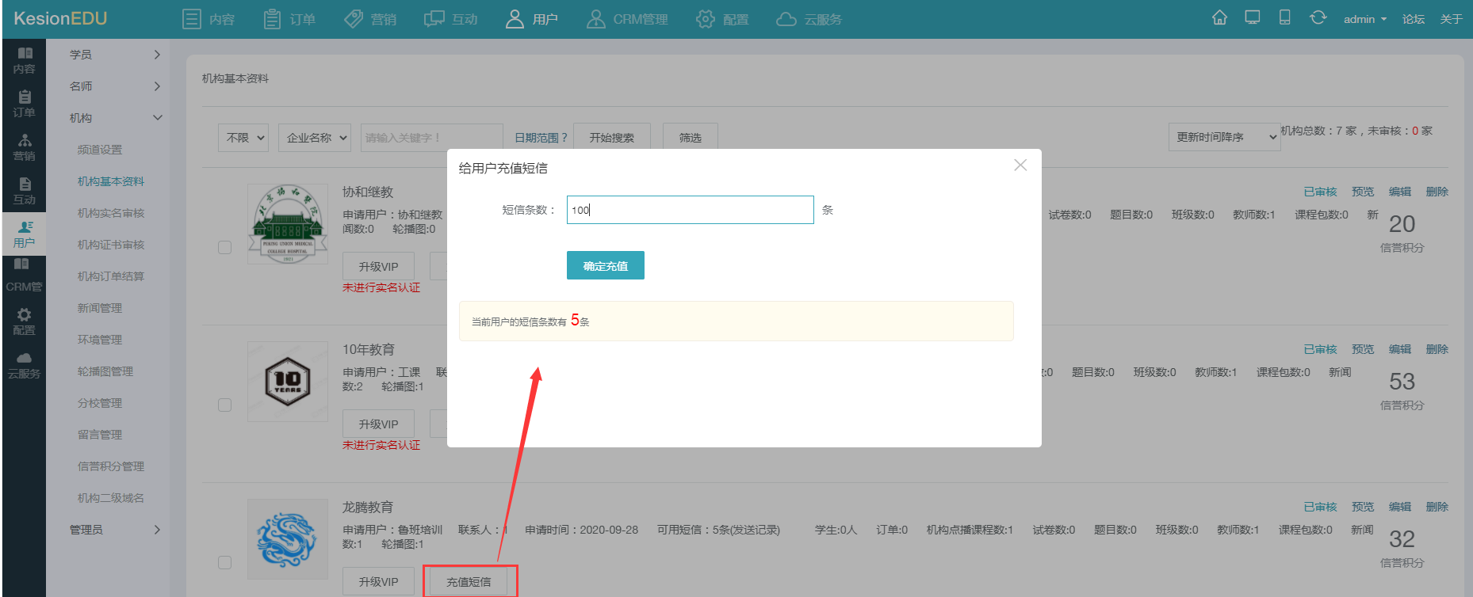Open 留言管理 in the submenu

click(100, 435)
